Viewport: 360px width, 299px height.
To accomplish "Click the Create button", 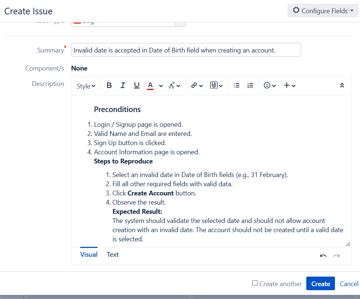I will 321,284.
